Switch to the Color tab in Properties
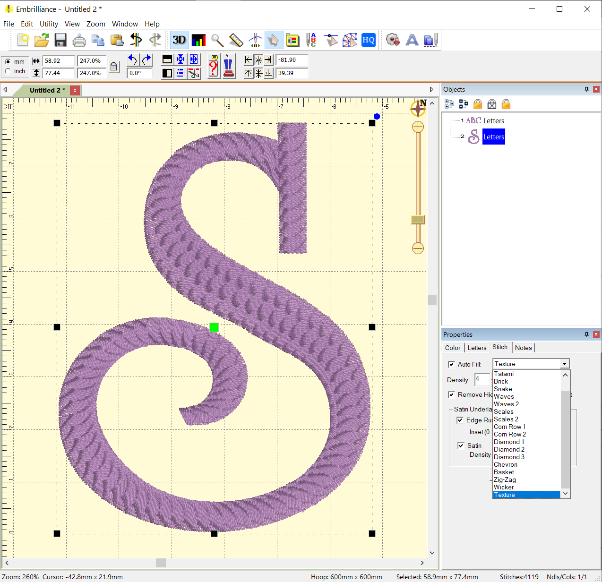 coord(452,348)
